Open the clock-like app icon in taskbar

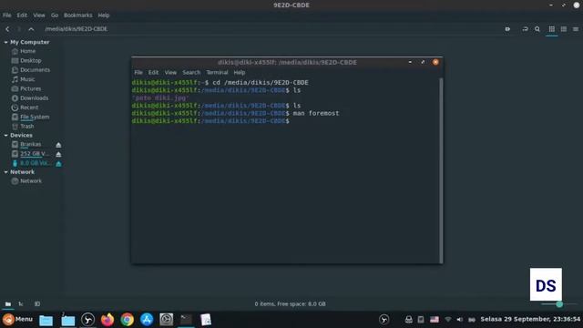point(166,320)
